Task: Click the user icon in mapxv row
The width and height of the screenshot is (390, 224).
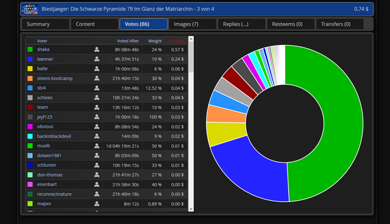Action: 97,204
